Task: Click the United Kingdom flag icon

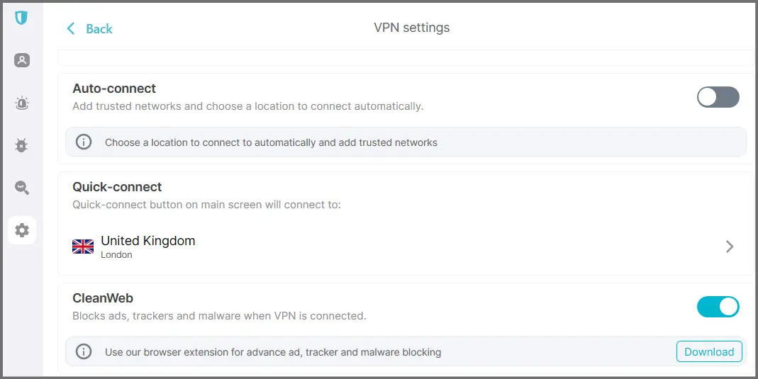Action: tap(83, 247)
